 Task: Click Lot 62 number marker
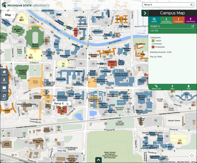21,17
